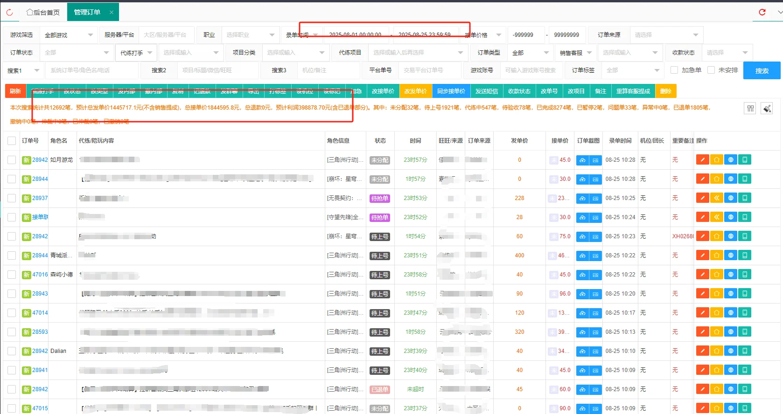Tick the checkbox for order 28937
The height and width of the screenshot is (414, 783).
click(x=12, y=198)
